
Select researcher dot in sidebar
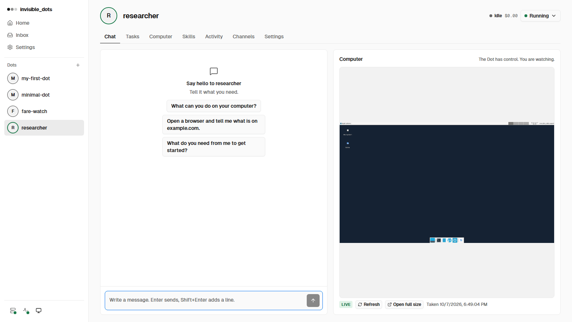tap(44, 128)
